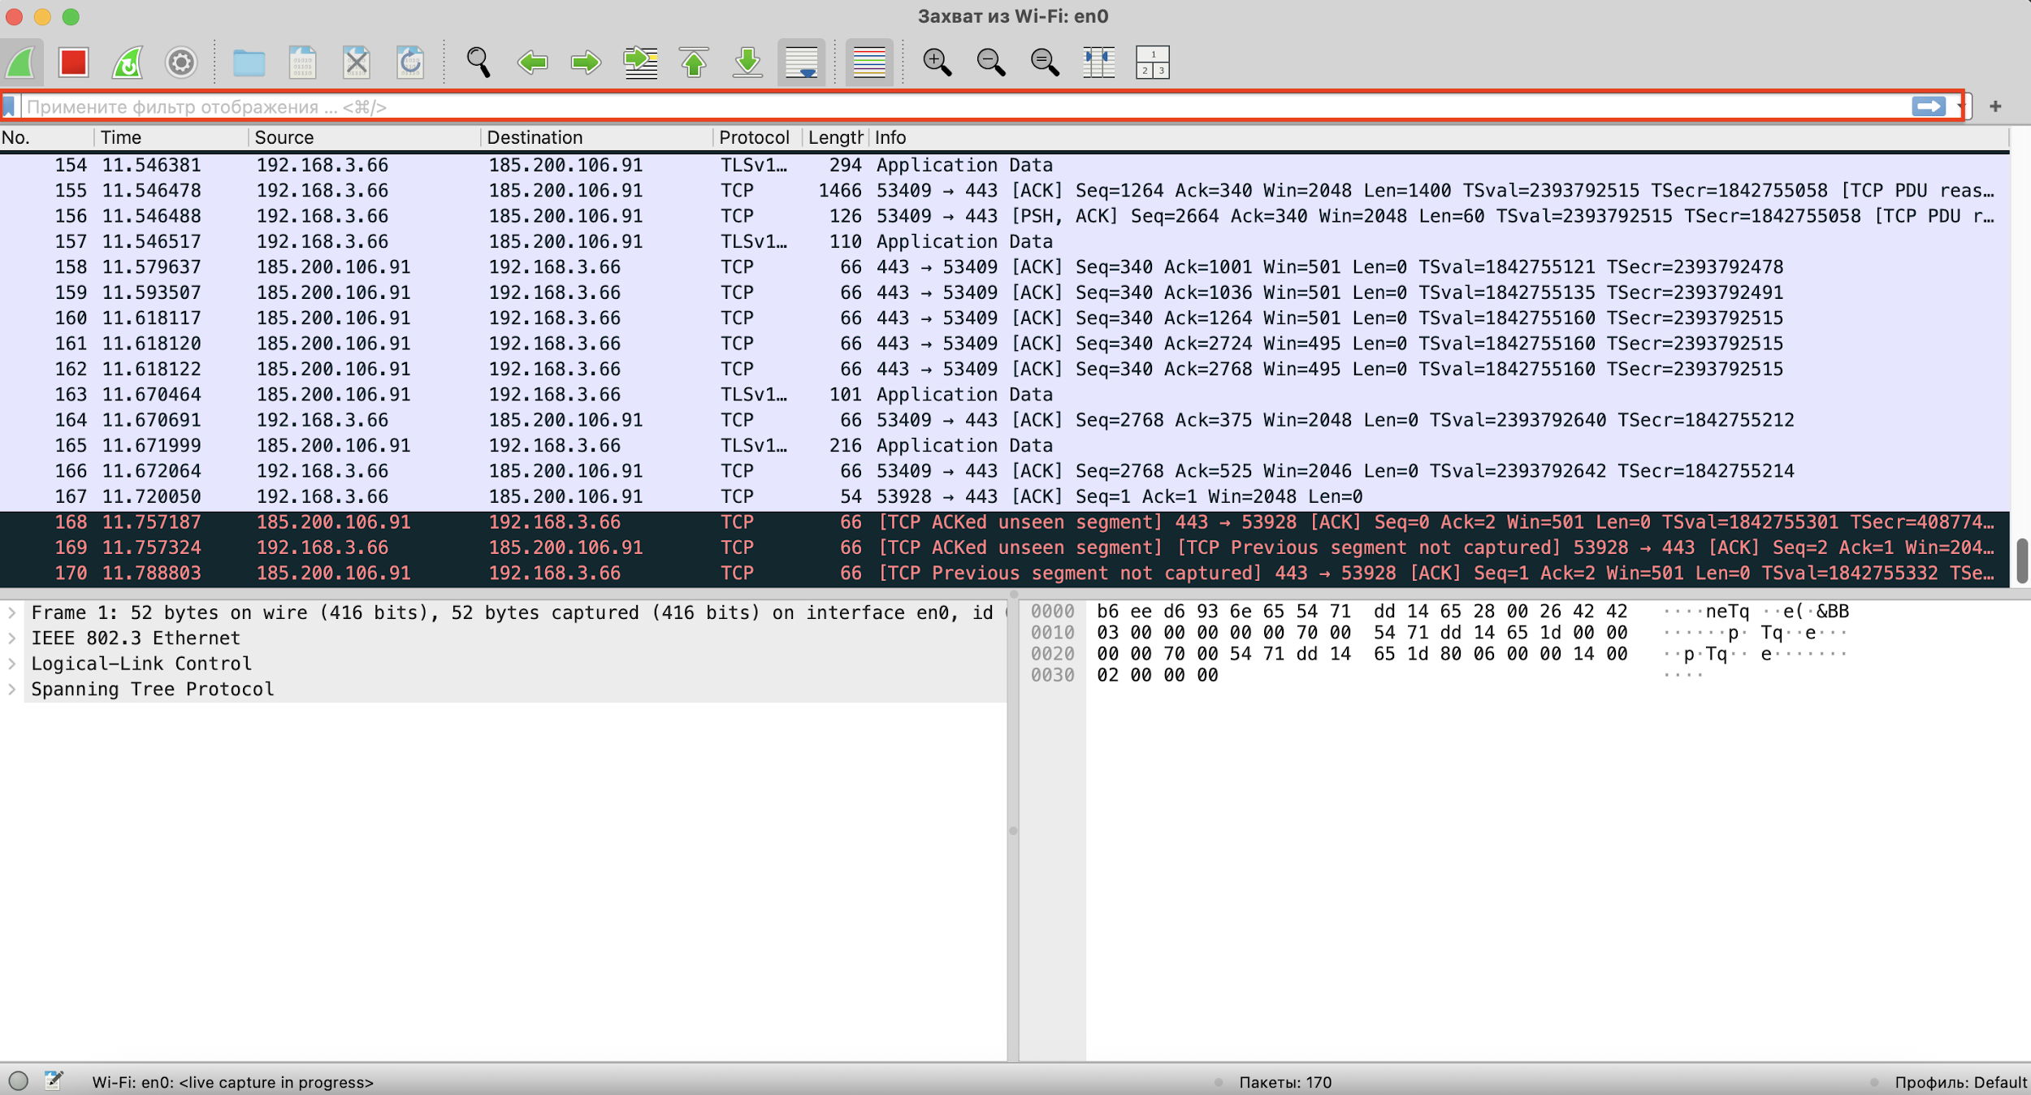
Task: Jump to the first packet with the up arrow icon
Action: (694, 63)
